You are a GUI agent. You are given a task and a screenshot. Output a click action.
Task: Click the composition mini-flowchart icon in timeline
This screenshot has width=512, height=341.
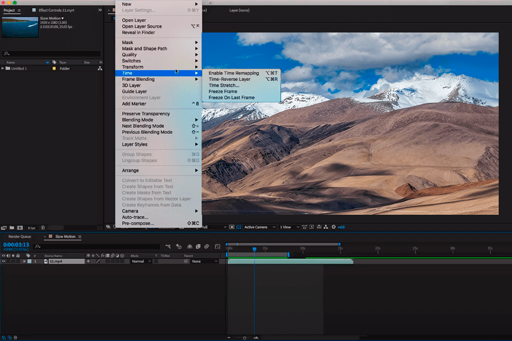[168, 246]
